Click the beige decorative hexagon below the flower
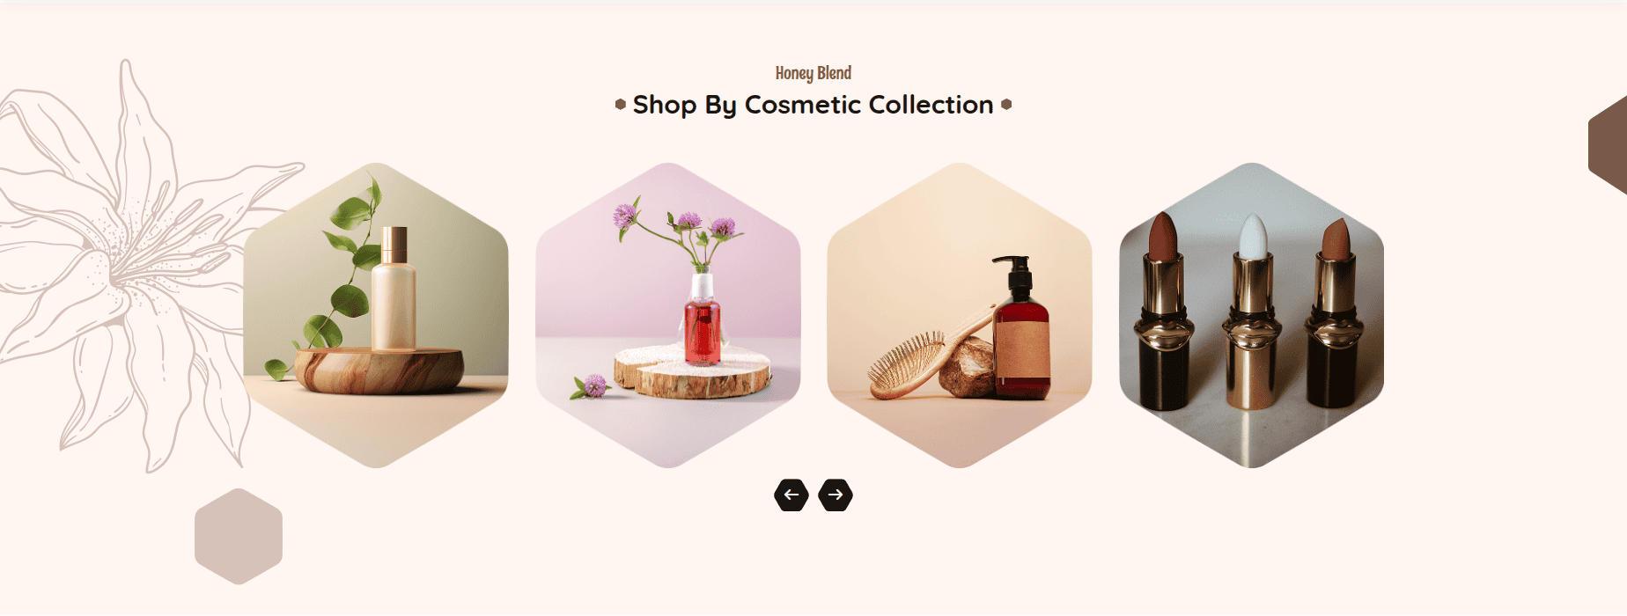1627x616 pixels. click(x=239, y=536)
